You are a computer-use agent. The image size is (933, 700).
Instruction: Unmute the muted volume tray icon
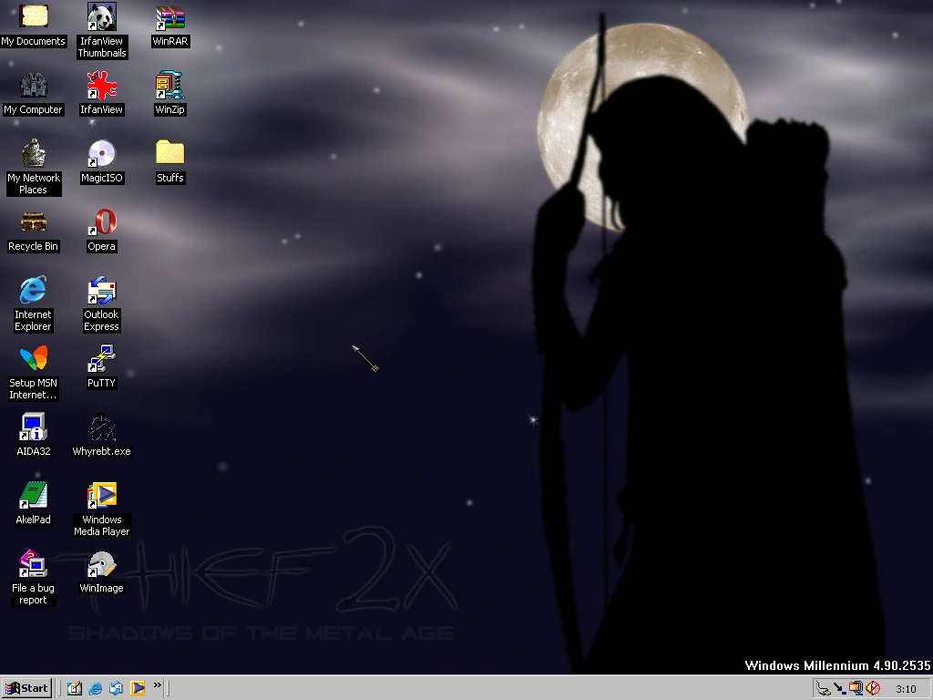click(874, 689)
